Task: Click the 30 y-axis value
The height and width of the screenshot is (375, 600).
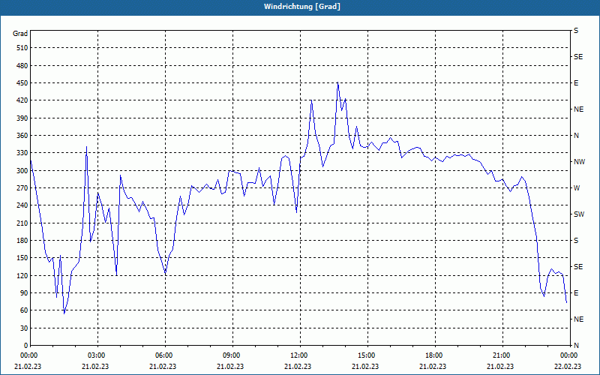Action: click(24, 328)
